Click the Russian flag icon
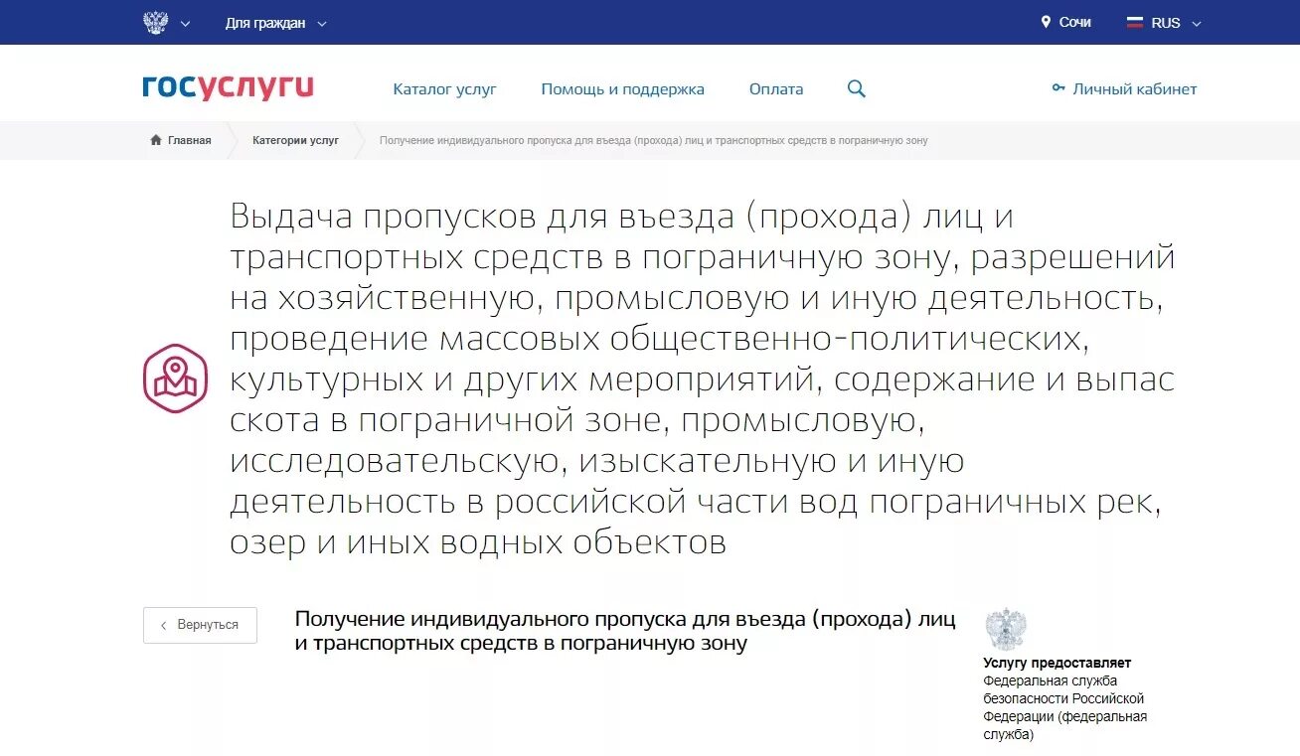 point(1134,22)
